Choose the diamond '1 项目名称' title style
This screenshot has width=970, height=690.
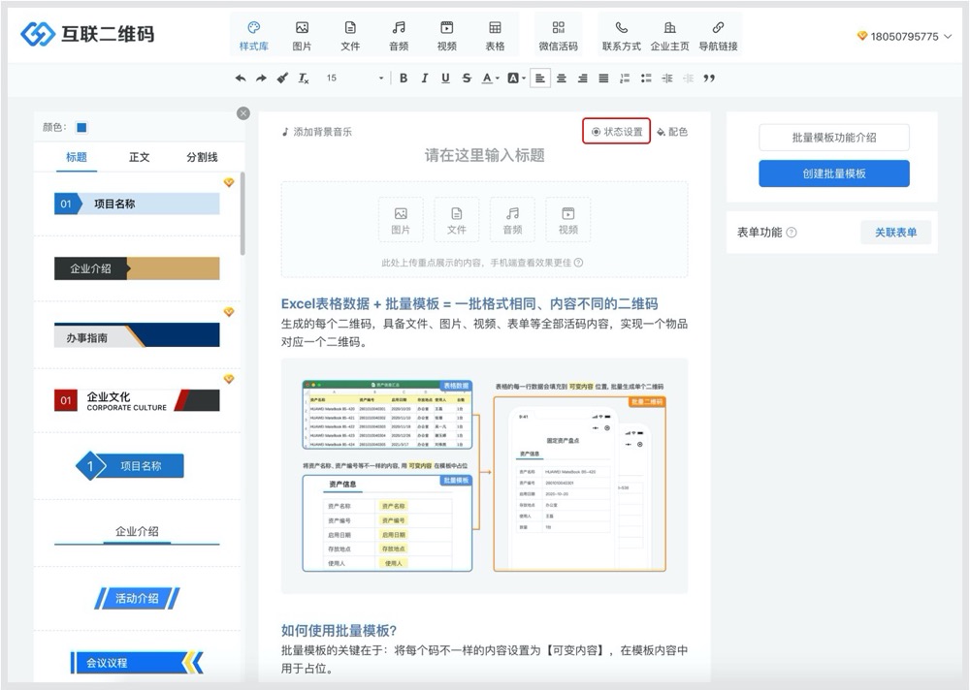pyautogui.click(x=130, y=465)
